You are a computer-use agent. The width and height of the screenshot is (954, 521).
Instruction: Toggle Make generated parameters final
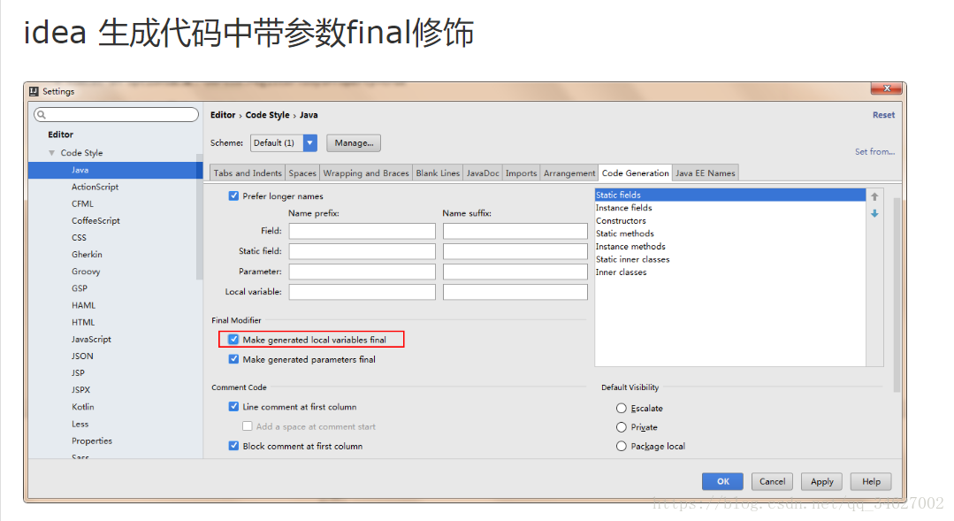click(x=233, y=359)
